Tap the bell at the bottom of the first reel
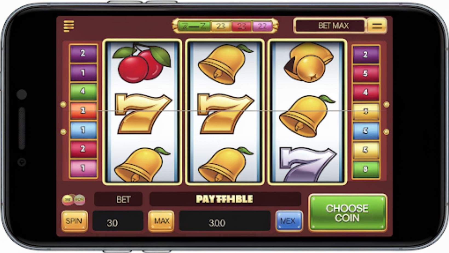449x253 pixels. point(142,165)
